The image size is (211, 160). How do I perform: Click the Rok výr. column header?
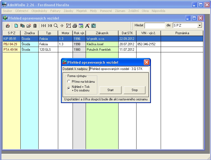click(79, 33)
